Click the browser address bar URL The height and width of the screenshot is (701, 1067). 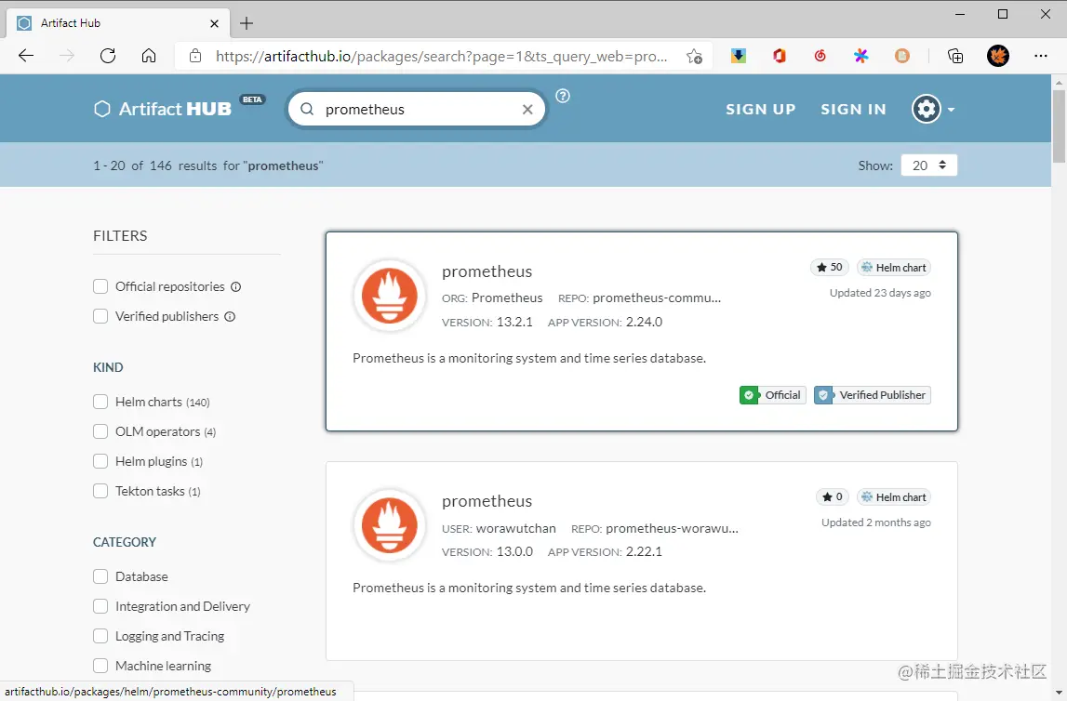click(x=441, y=57)
